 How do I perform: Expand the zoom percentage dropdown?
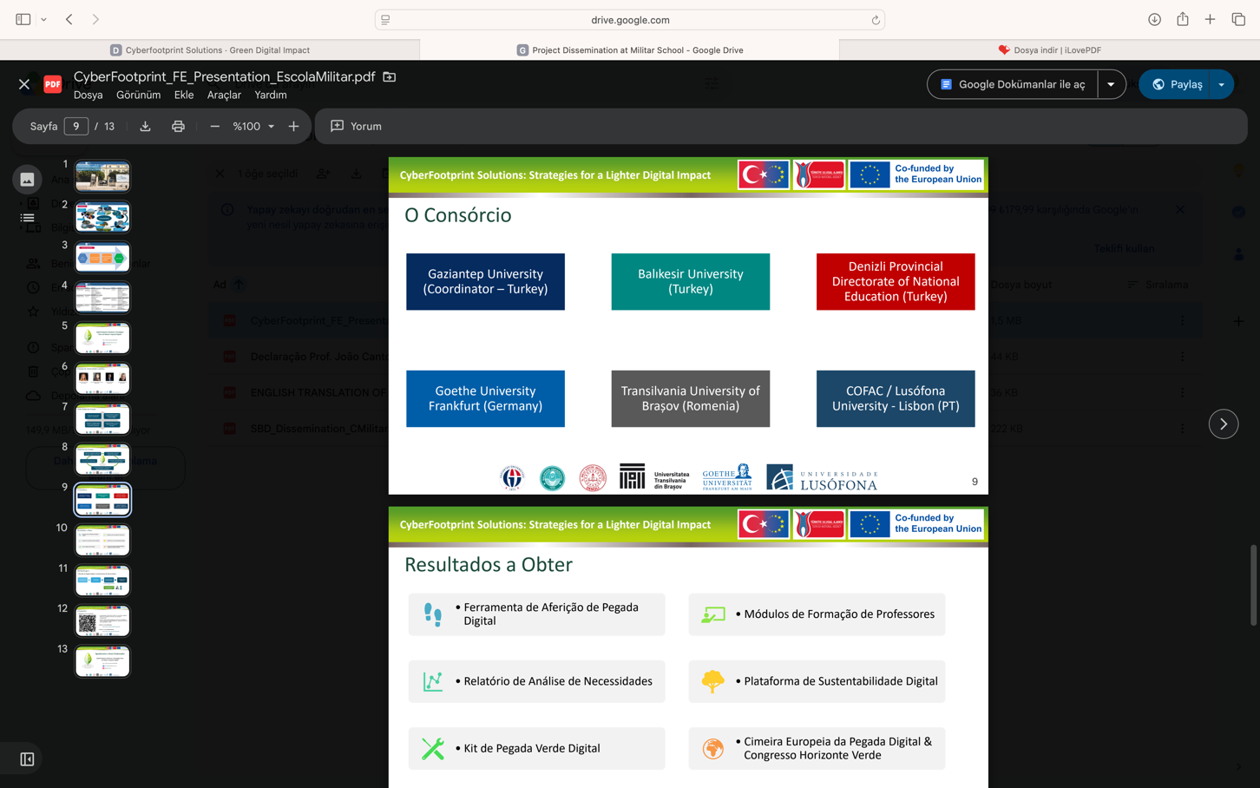[271, 127]
